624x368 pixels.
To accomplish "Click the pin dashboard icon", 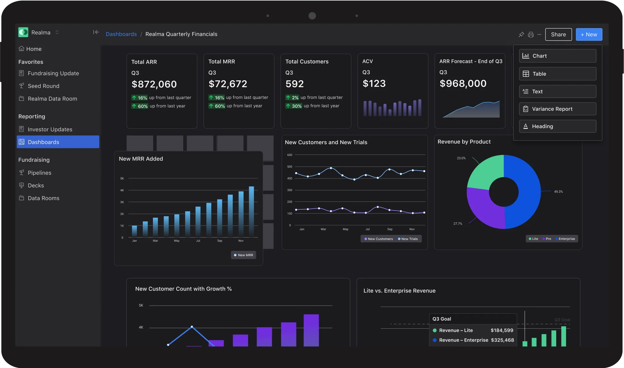I will 521,35.
